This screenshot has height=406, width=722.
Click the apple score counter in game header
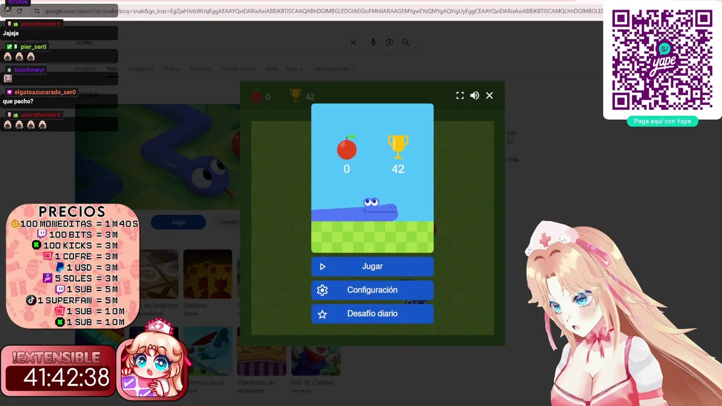click(261, 96)
